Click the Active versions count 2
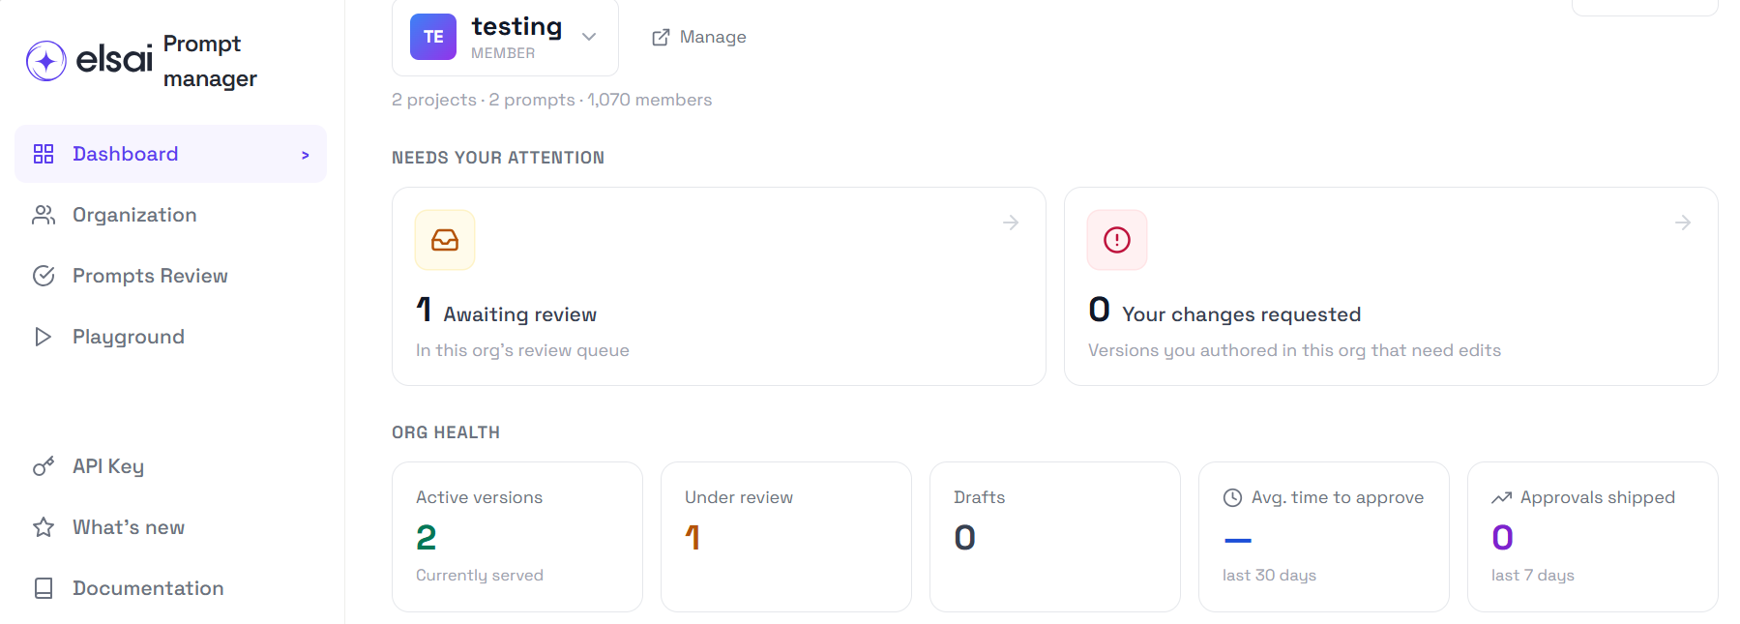Viewport: 1740px width, 624px height. click(427, 537)
